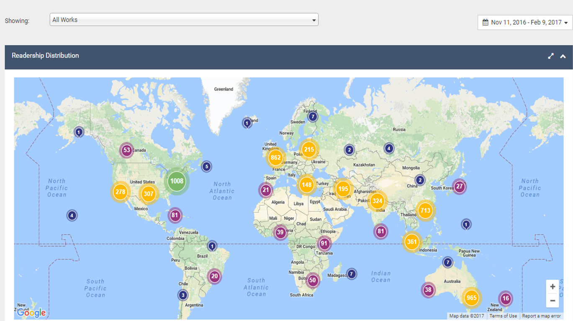Click the 'Map data ©2017' text

pyautogui.click(x=466, y=316)
